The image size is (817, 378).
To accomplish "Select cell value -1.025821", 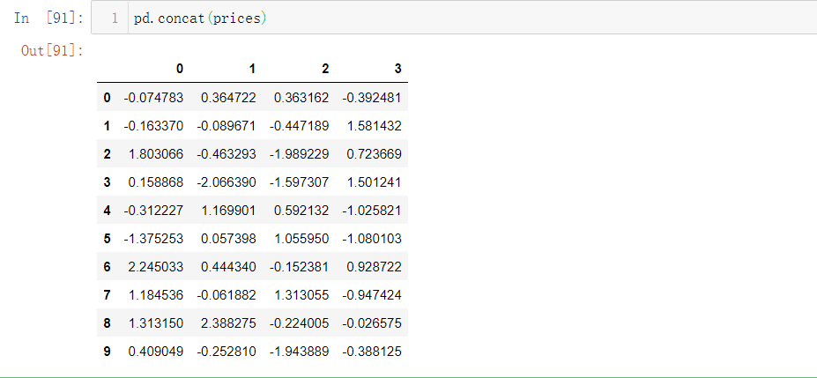I will click(372, 211).
